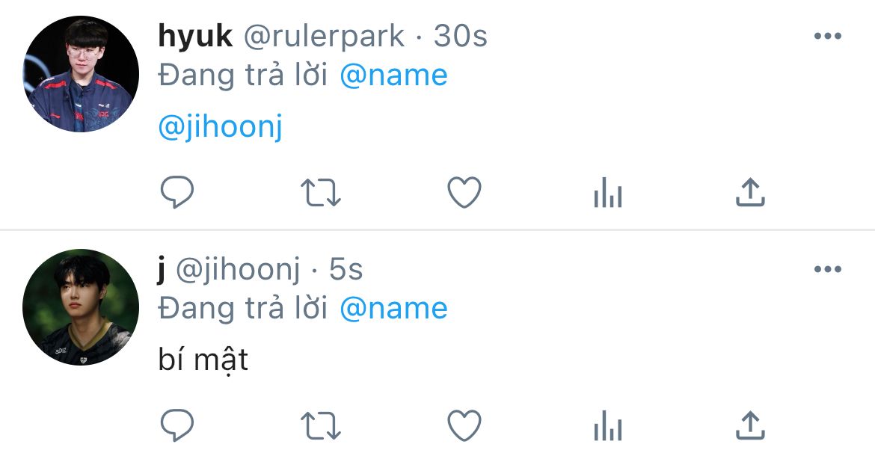View analytics for hyuk's tweet
Viewport: 875px width, 456px height.
click(608, 192)
